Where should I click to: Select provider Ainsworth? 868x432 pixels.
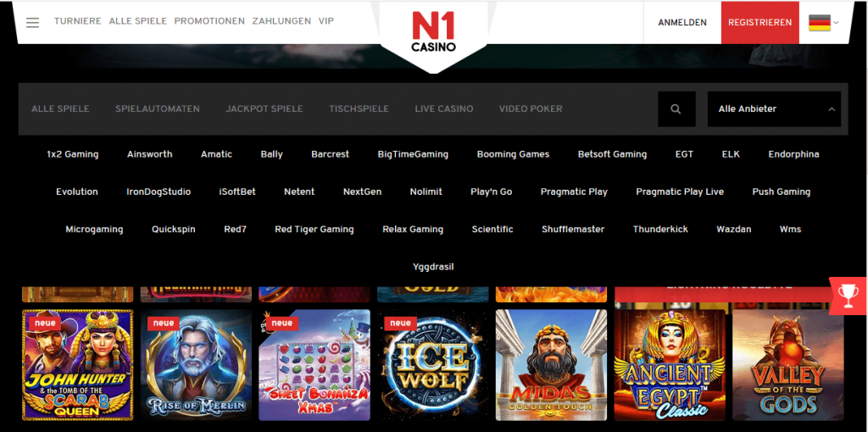pyautogui.click(x=149, y=154)
